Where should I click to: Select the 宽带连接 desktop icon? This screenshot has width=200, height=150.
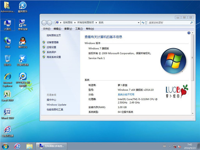[23, 25]
